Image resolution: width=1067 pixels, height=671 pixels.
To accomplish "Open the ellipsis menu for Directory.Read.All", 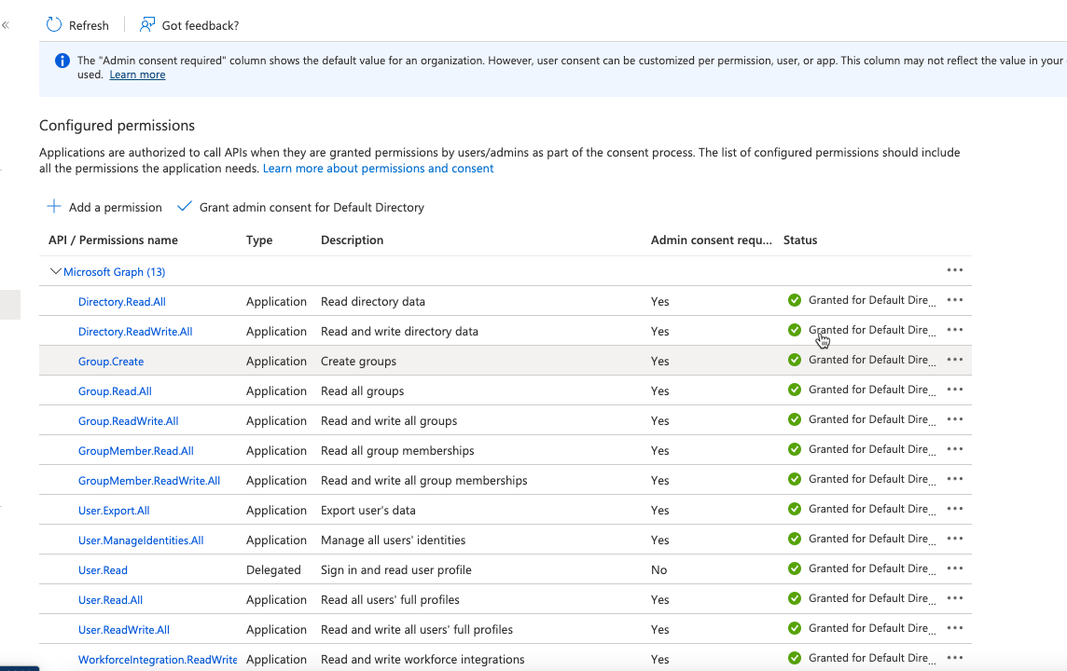I will (954, 300).
